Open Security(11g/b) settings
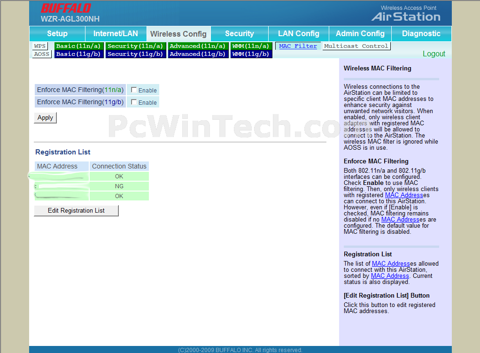The image size is (480, 353). (x=136, y=54)
